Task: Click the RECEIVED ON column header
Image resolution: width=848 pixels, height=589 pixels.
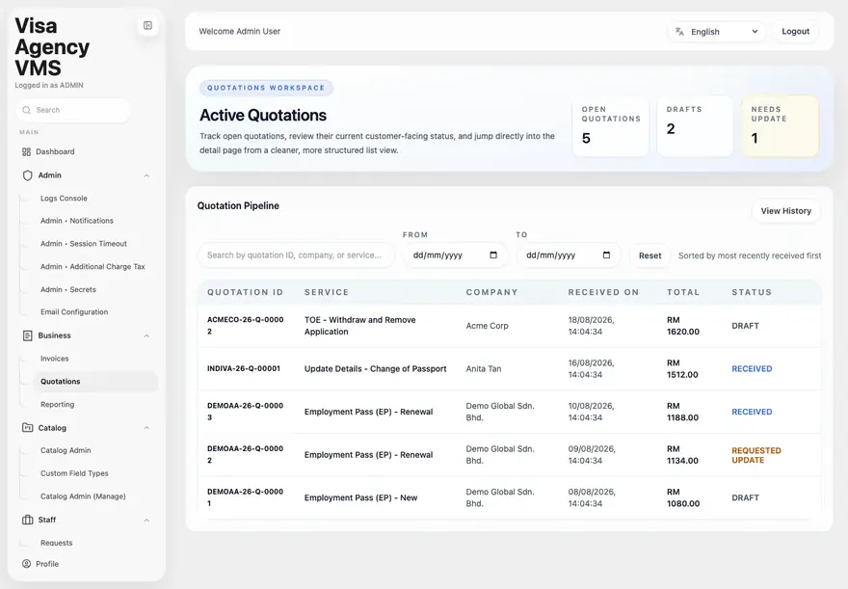Action: pos(603,292)
